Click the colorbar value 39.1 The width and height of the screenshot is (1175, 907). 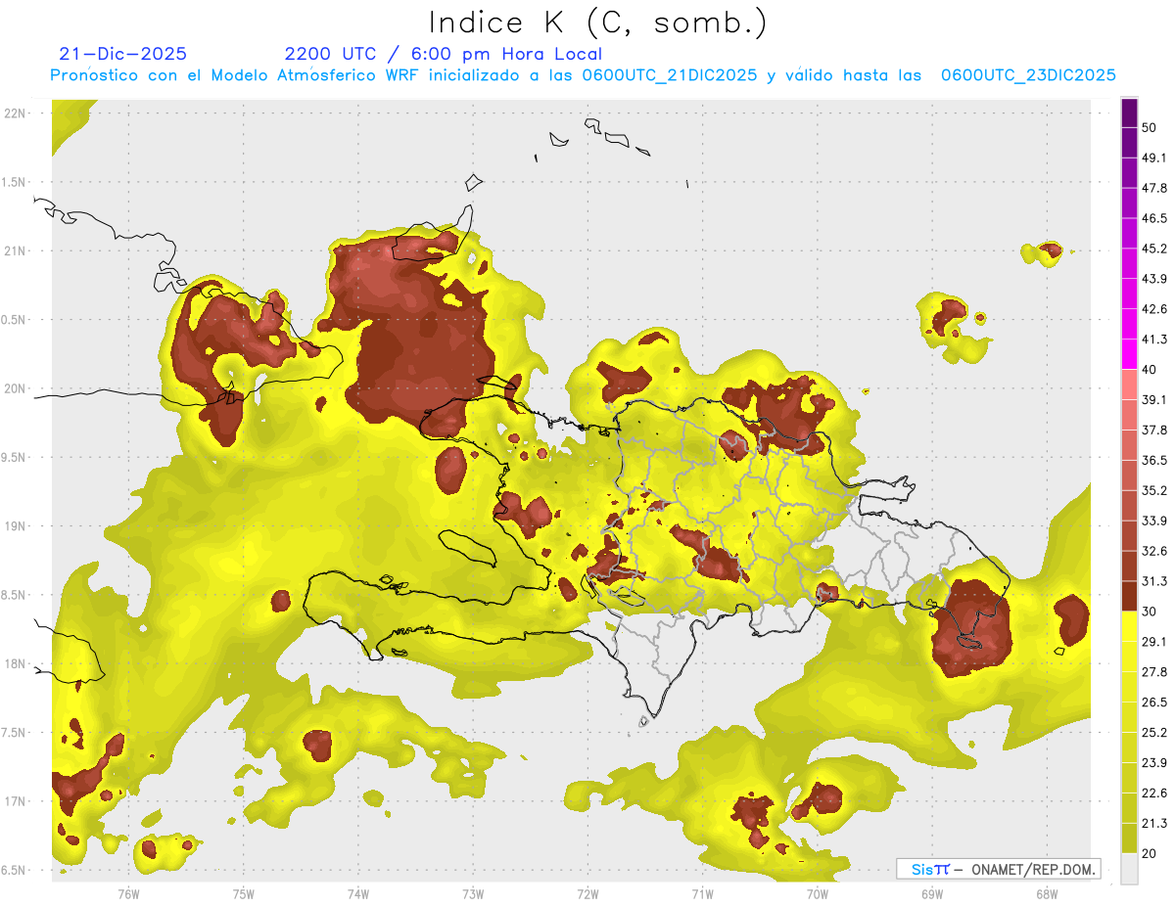tap(1154, 400)
